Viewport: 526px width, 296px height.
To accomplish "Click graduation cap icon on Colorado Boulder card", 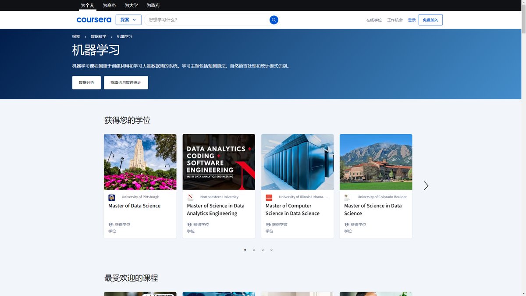I will (346, 225).
